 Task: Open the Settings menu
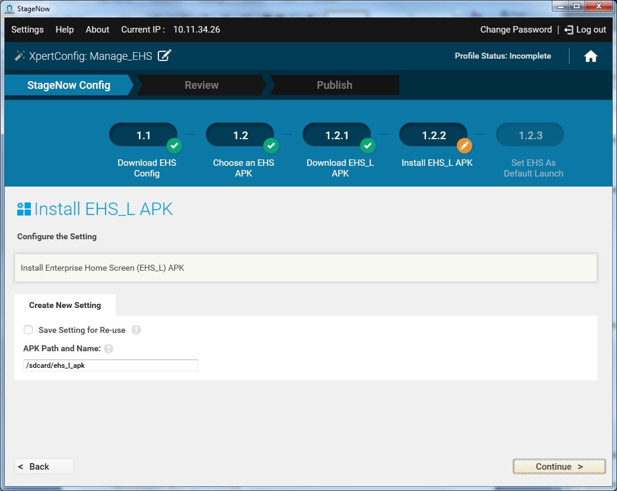[x=27, y=30]
